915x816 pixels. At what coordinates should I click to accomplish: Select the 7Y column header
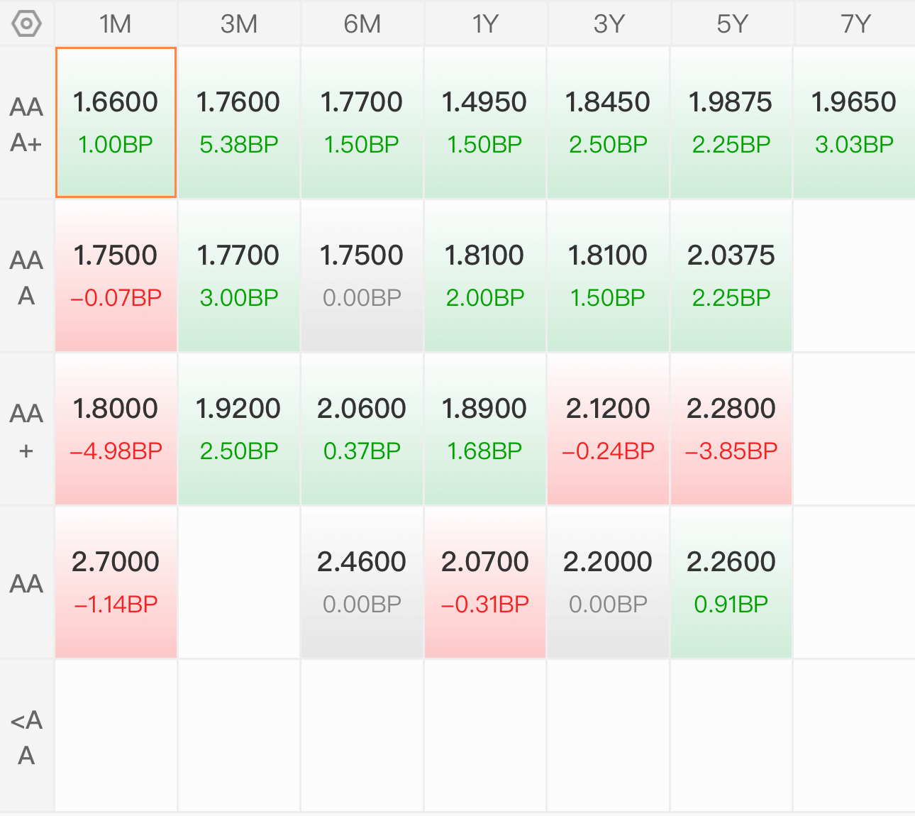(x=855, y=23)
